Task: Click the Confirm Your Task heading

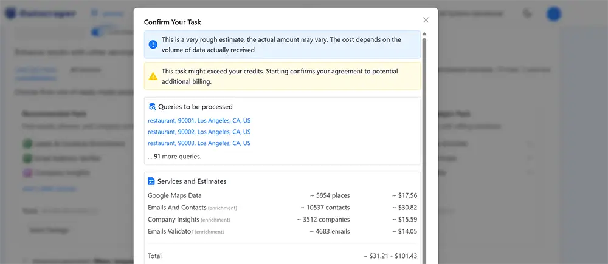Action: pyautogui.click(x=173, y=22)
